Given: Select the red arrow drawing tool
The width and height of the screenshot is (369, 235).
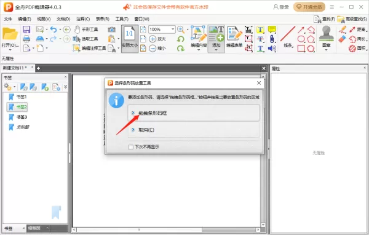Looking at the screenshot, I should (301, 30).
